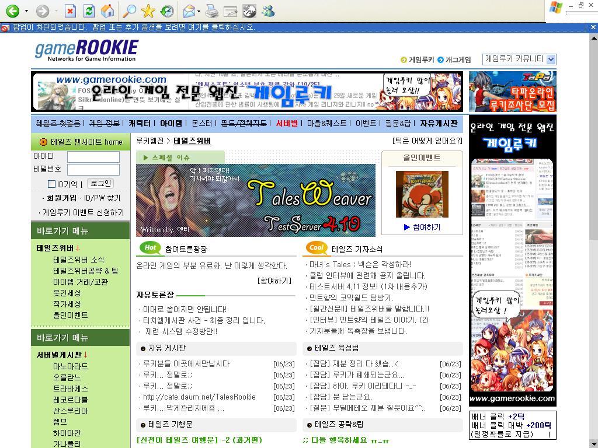This screenshot has height=448, width=598.
Task: Open the 게임루키 link with yellow arrow
Action: pyautogui.click(x=417, y=60)
